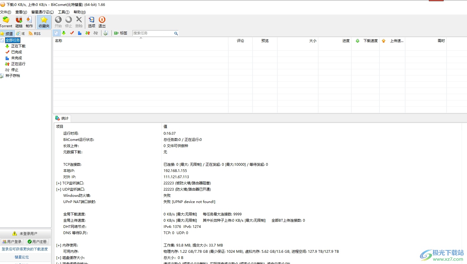This screenshot has height=264, width=467.
Task: Open the 帮助(H) menu
Action: [80, 12]
